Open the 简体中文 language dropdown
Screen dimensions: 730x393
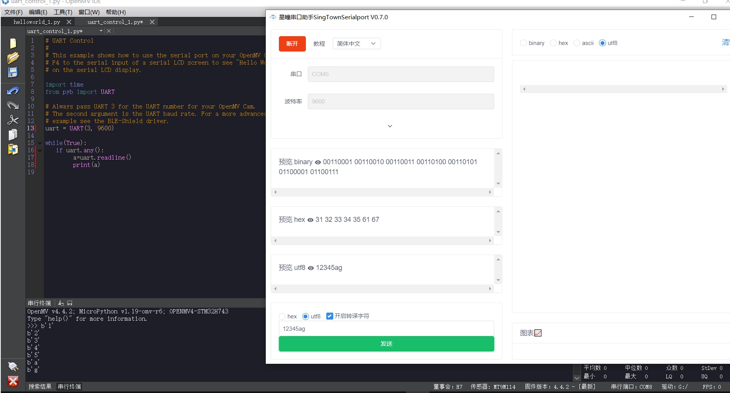357,43
